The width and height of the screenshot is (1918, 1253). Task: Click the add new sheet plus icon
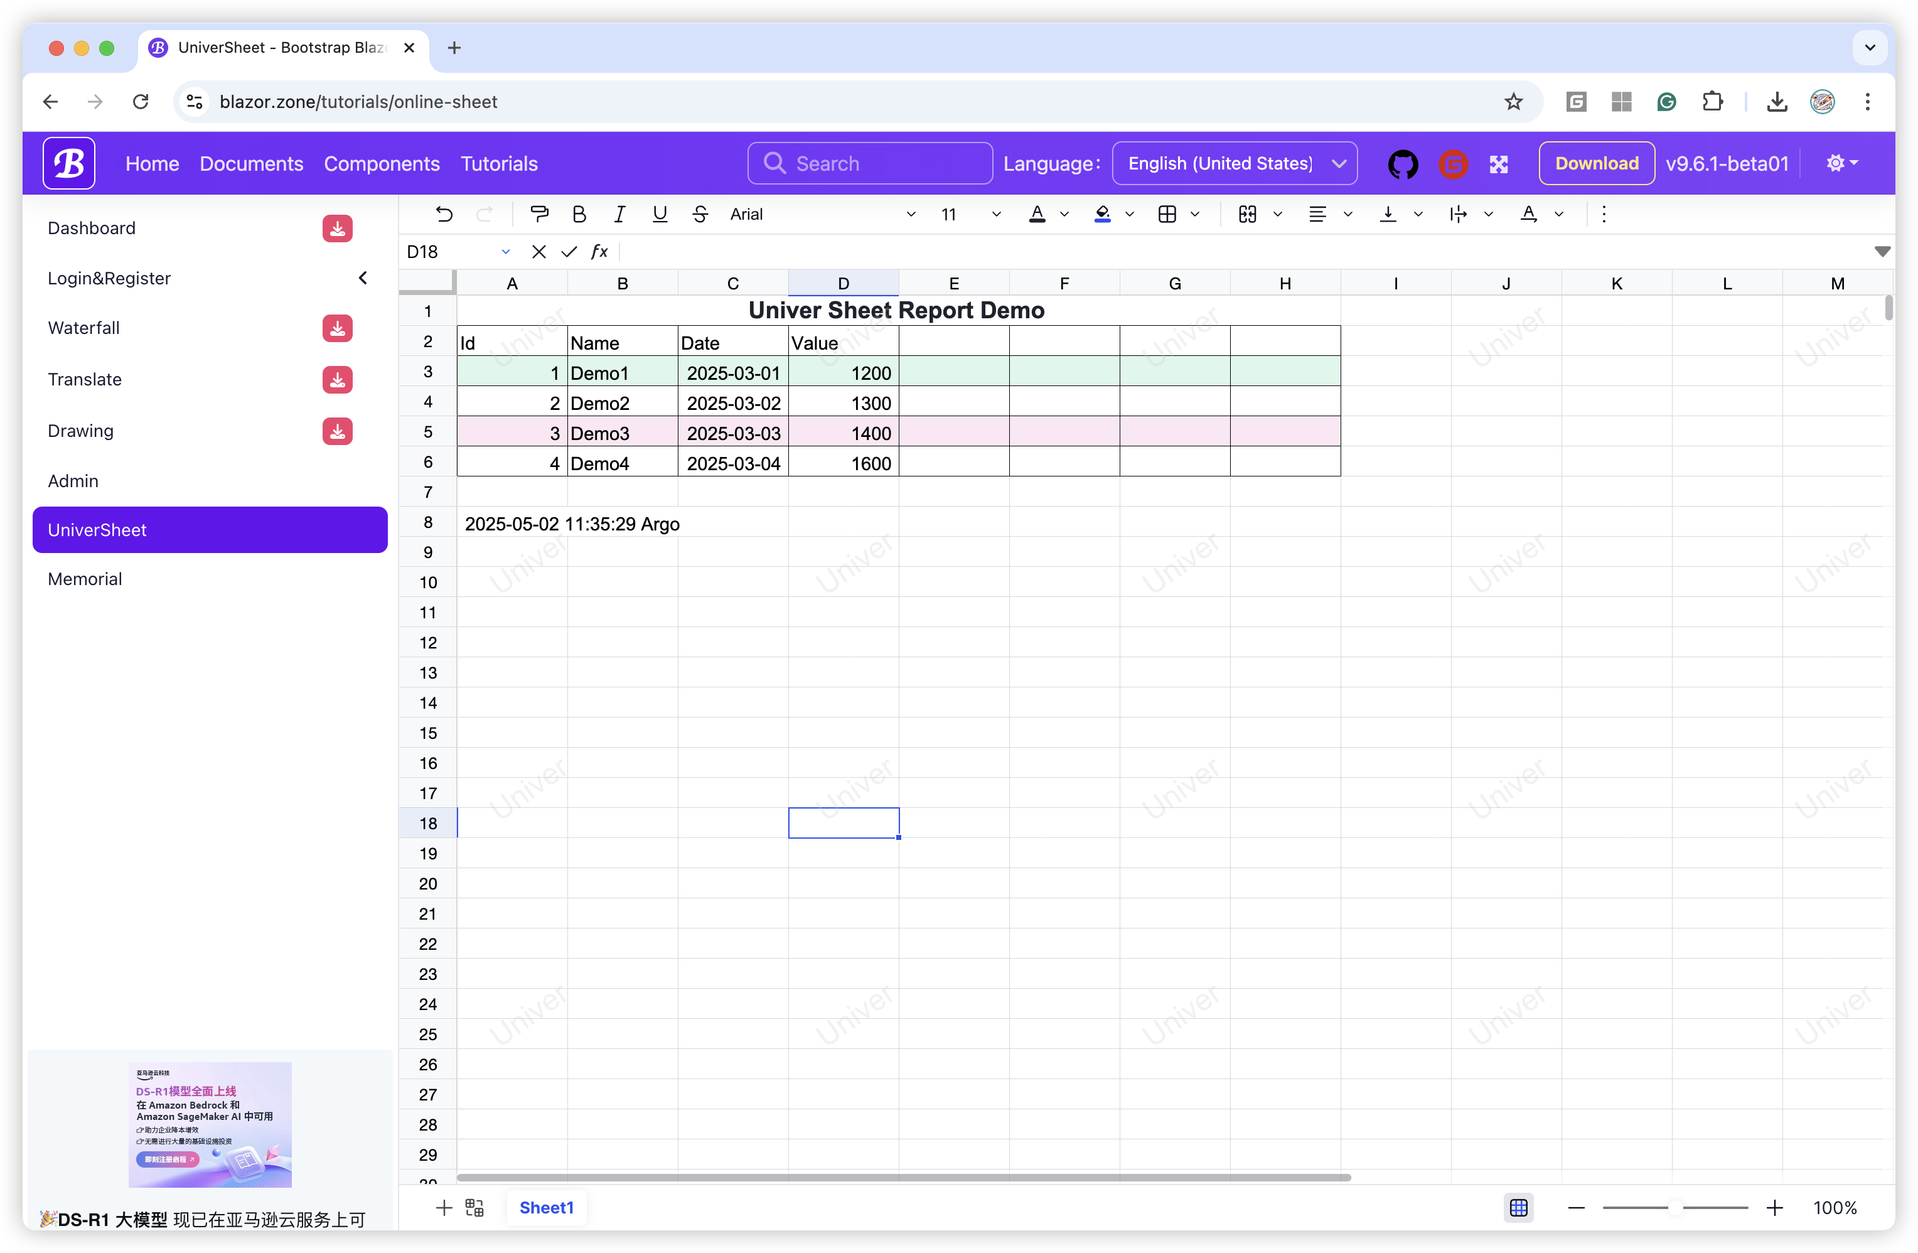(443, 1207)
